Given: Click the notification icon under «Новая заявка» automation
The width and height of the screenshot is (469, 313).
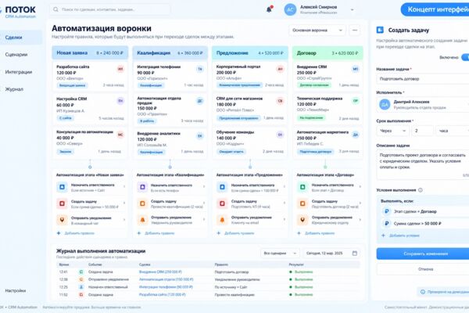Looking at the screenshot, I should tap(62, 220).
